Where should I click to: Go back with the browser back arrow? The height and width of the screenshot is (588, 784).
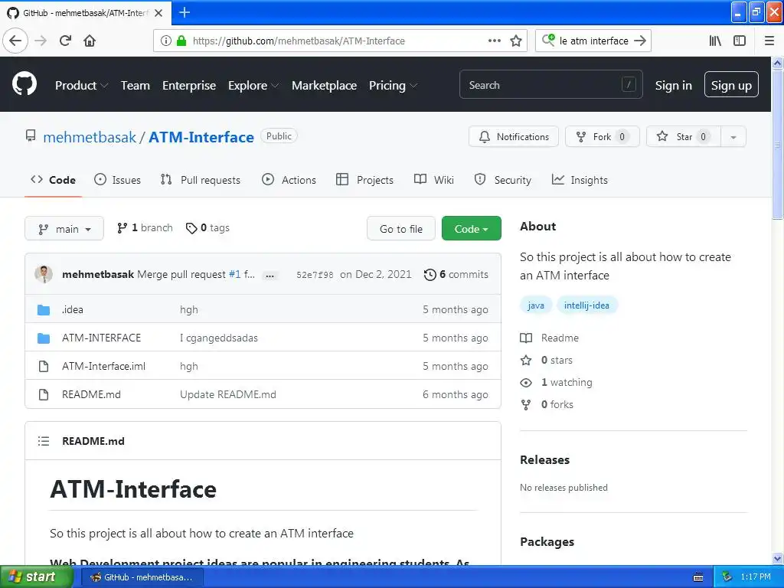15,41
